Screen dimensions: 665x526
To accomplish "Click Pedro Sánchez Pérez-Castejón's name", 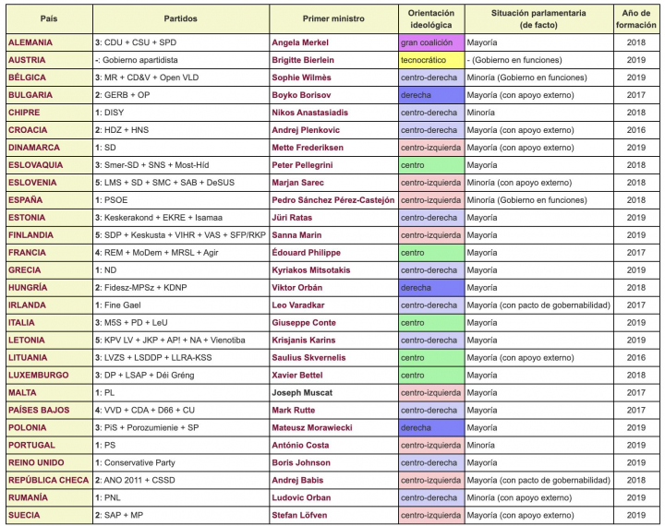I will (333, 199).
